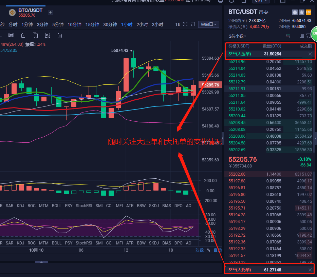Click the 56074.43 high price marker

pos(122,51)
